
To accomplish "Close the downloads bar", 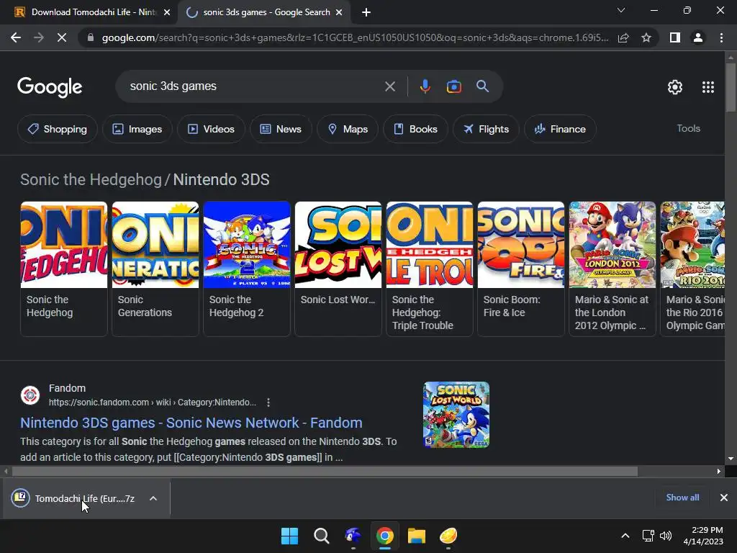I will pyautogui.click(x=724, y=498).
